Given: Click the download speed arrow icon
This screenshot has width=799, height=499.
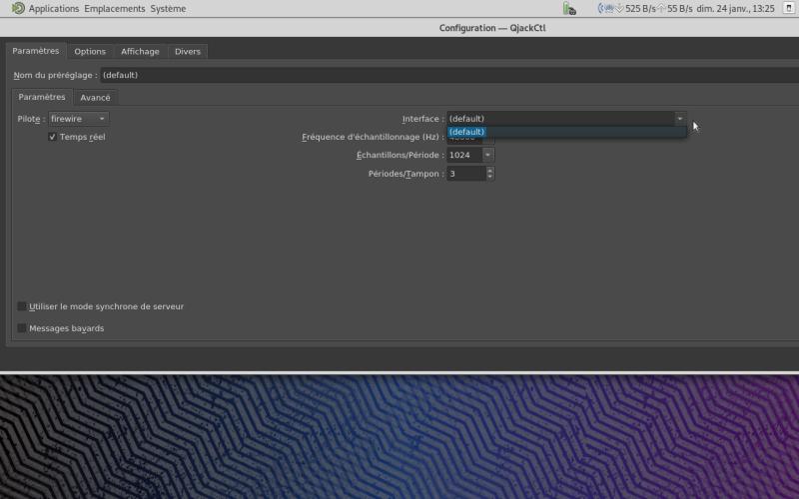Looking at the screenshot, I should (619, 8).
